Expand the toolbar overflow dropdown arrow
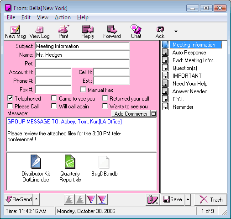Image resolution: width=231 pixels, height=219 pixels. point(176,32)
